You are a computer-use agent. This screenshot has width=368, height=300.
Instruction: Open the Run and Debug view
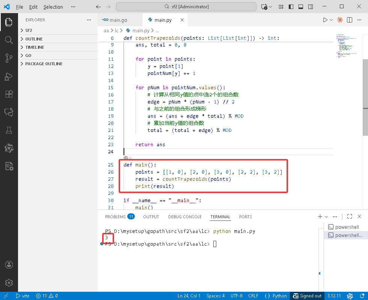(9, 76)
